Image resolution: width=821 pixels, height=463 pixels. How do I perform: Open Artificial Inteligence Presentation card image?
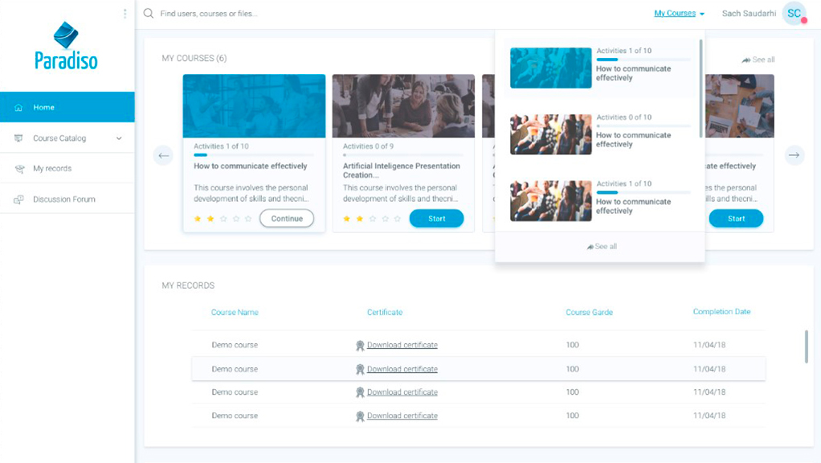tap(403, 106)
